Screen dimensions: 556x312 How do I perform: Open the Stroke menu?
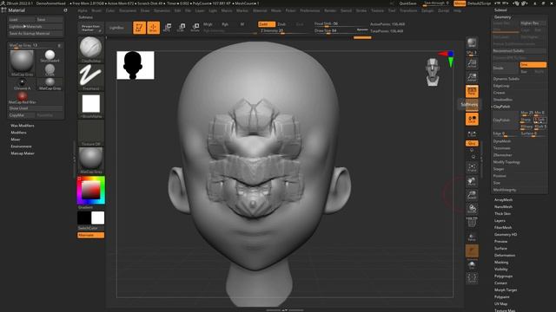[x=361, y=10]
